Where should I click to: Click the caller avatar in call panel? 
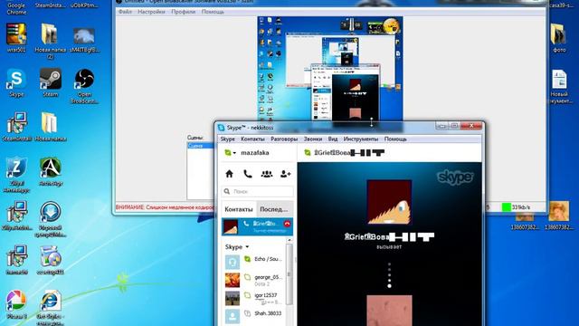coord(389,202)
